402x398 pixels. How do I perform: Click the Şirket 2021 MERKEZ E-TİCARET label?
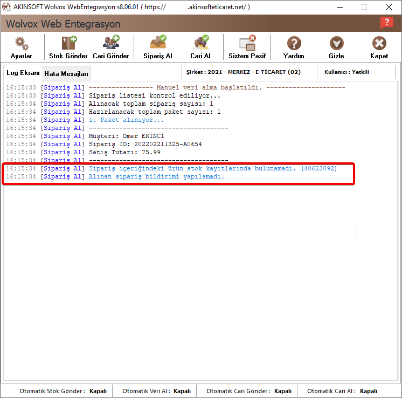244,72
